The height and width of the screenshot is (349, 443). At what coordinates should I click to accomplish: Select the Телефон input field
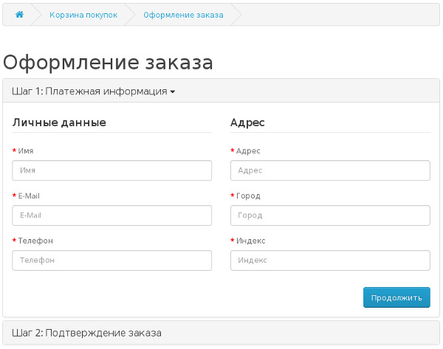(x=112, y=260)
